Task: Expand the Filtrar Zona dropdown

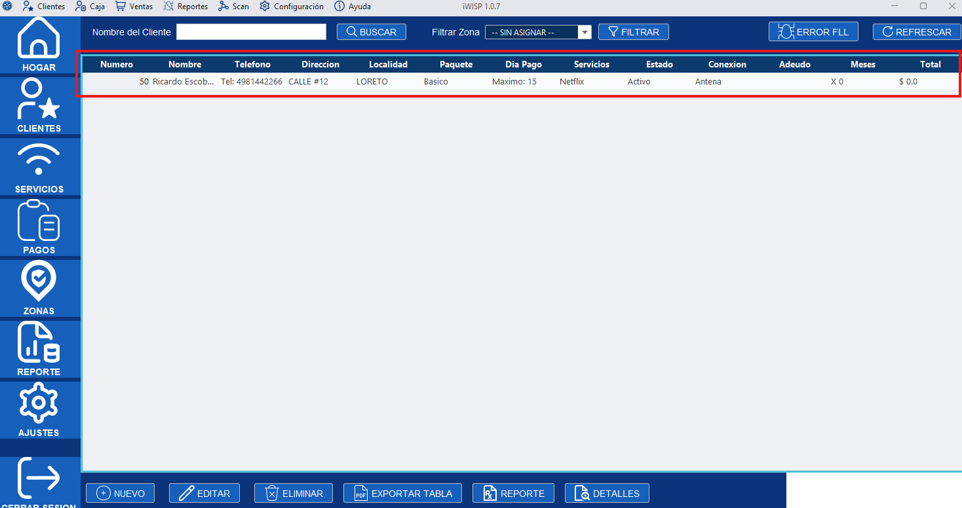Action: tap(584, 31)
